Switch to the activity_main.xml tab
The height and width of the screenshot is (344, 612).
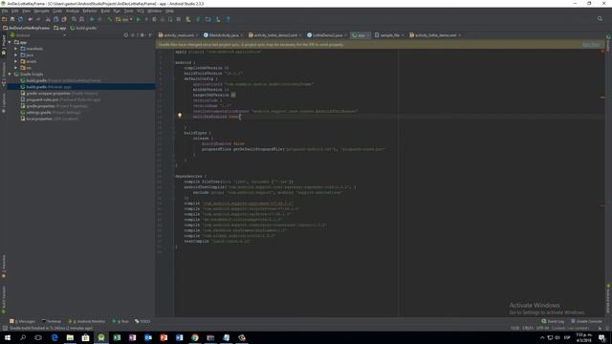[x=179, y=35]
